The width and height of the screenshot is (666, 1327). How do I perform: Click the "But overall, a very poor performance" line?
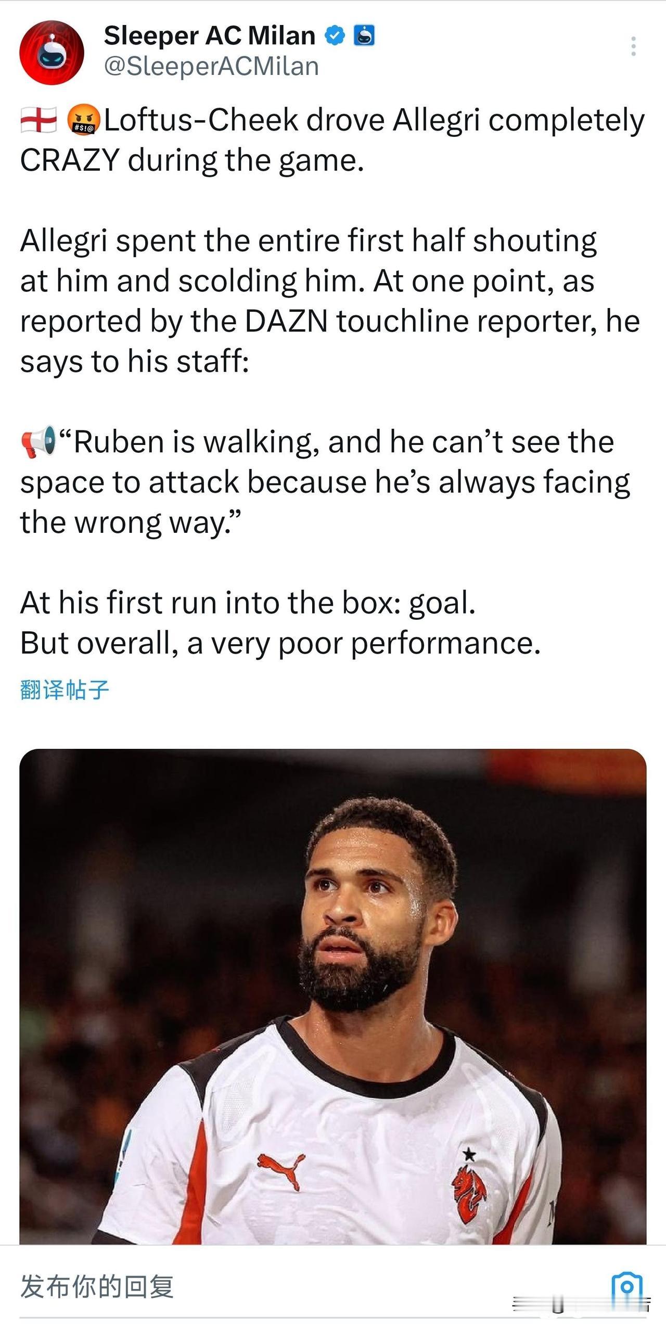click(x=280, y=643)
